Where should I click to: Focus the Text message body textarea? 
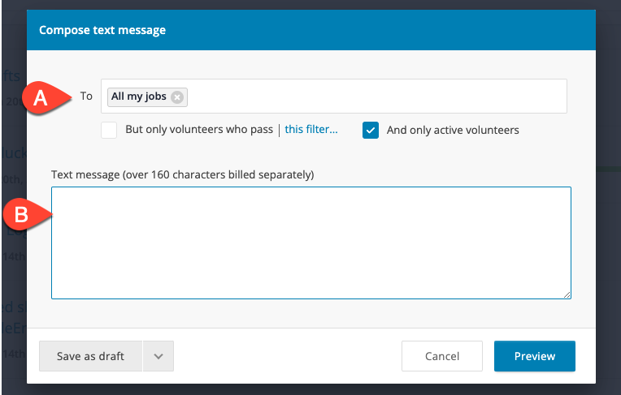[311, 243]
